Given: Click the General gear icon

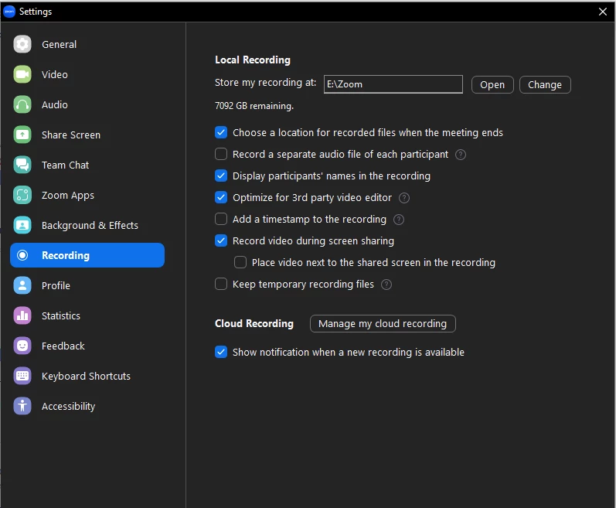Looking at the screenshot, I should click(22, 44).
